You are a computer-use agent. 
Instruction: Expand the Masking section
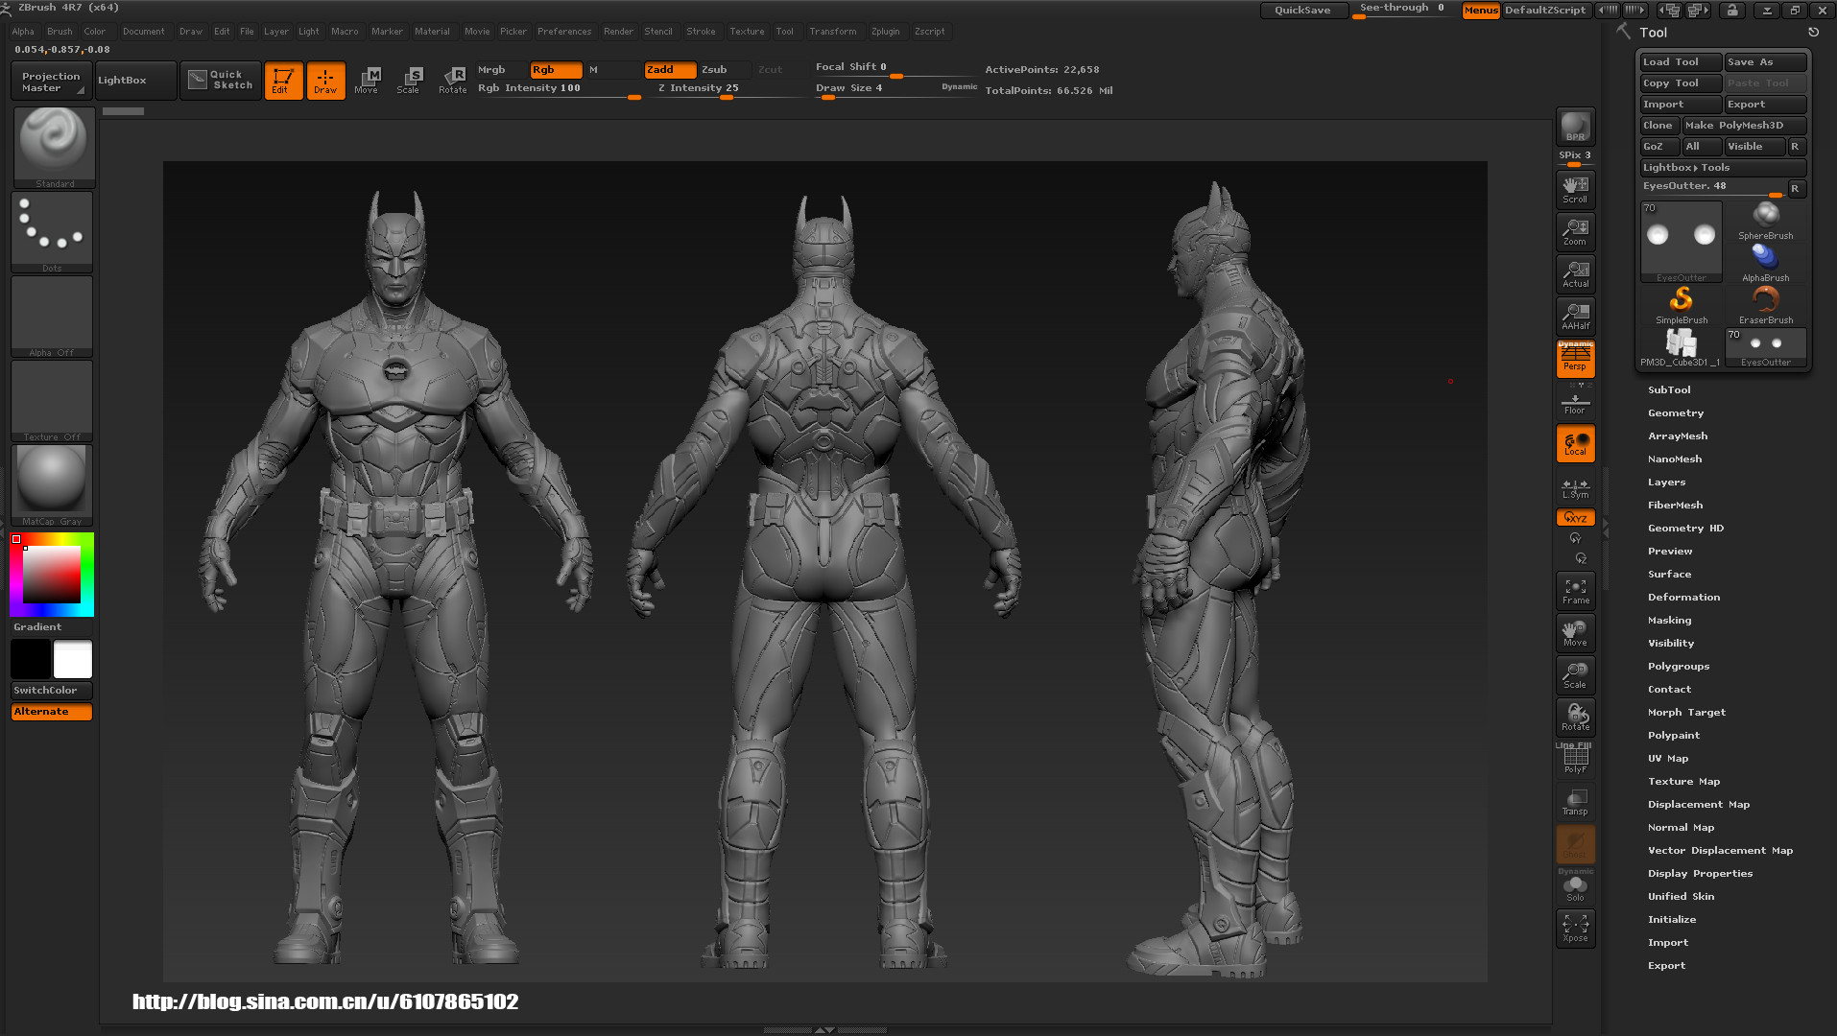(1669, 621)
